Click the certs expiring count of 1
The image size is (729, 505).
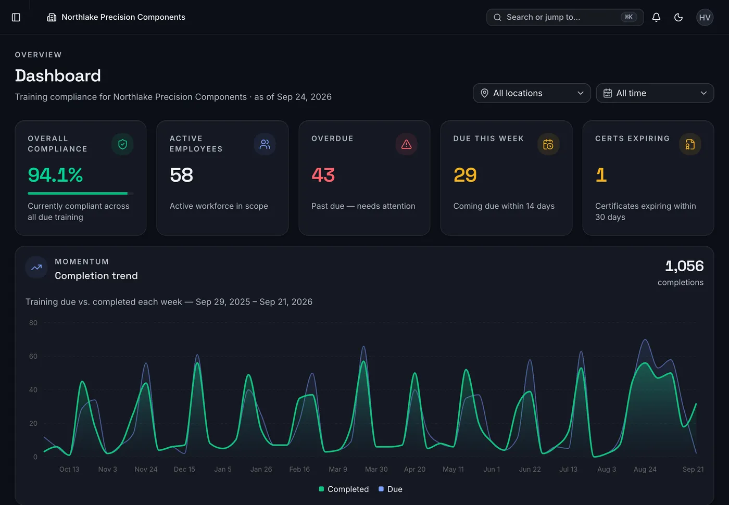tap(601, 175)
